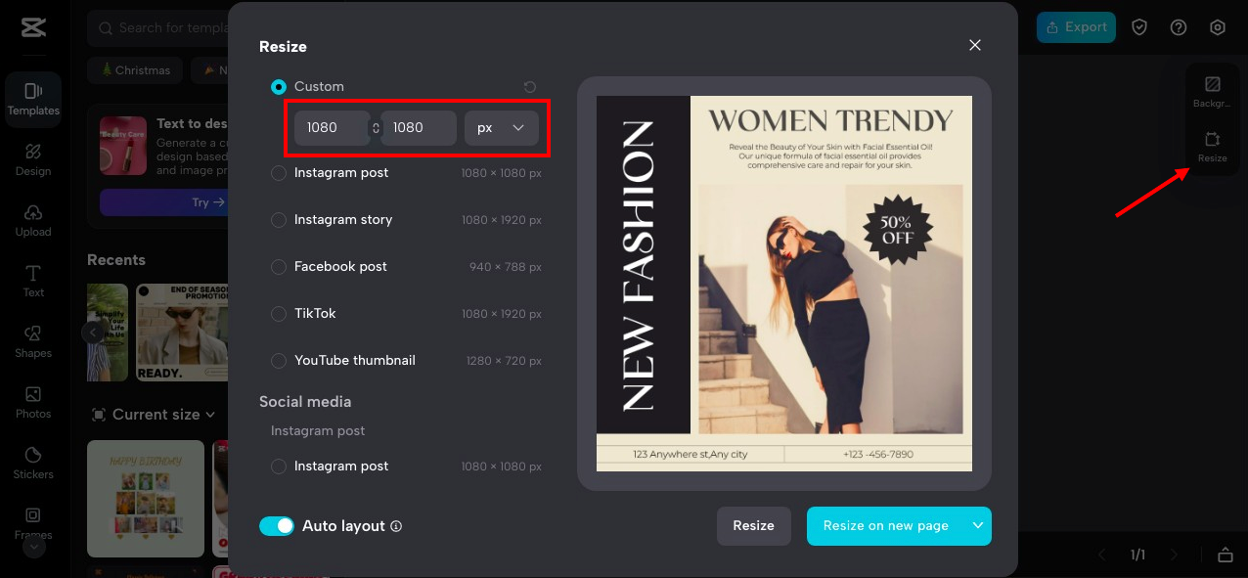Click the Export button
The image size is (1248, 578).
[x=1076, y=27]
